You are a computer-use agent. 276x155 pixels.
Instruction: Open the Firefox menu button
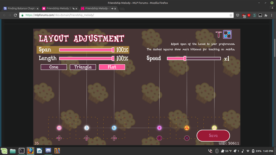(272, 15)
